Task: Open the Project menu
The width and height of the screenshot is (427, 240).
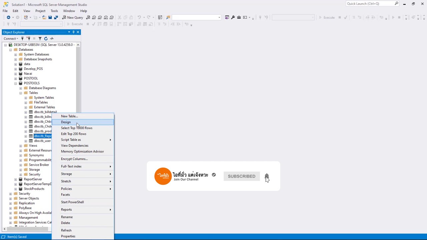Action: click(40, 11)
